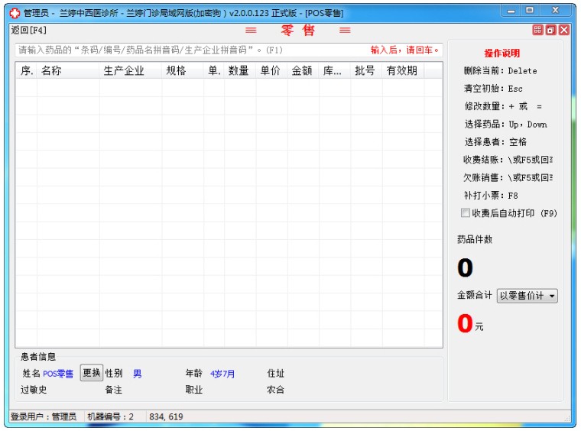Click the 药品件数 label
Image resolution: width=581 pixels, height=431 pixels.
pyautogui.click(x=475, y=239)
